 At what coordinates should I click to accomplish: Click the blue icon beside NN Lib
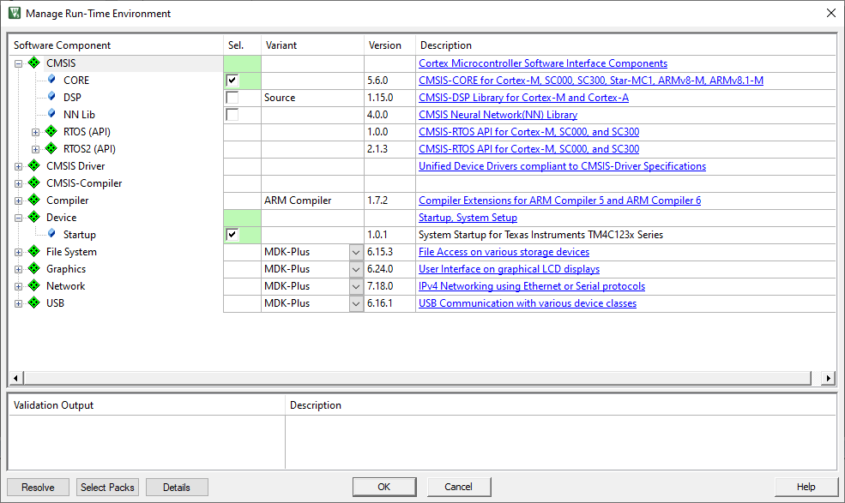pos(51,115)
